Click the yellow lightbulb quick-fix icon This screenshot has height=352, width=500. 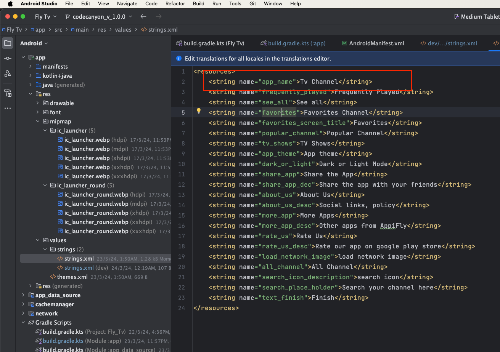[x=198, y=111]
